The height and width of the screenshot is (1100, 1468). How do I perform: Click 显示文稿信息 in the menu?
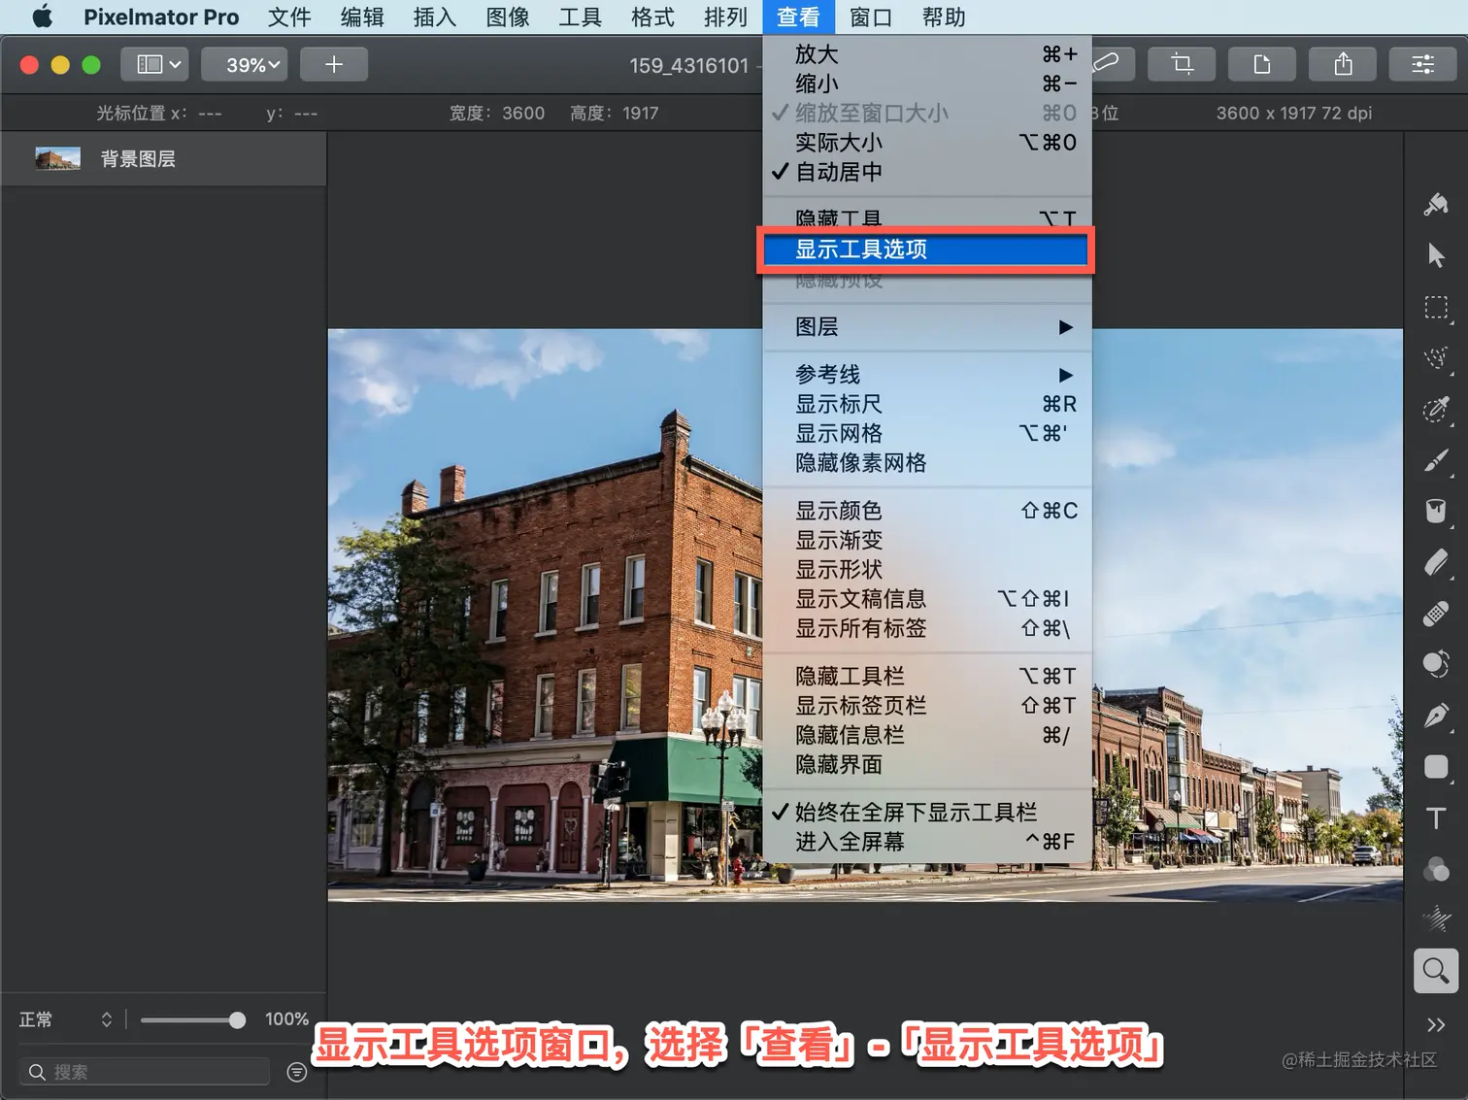[928, 599]
